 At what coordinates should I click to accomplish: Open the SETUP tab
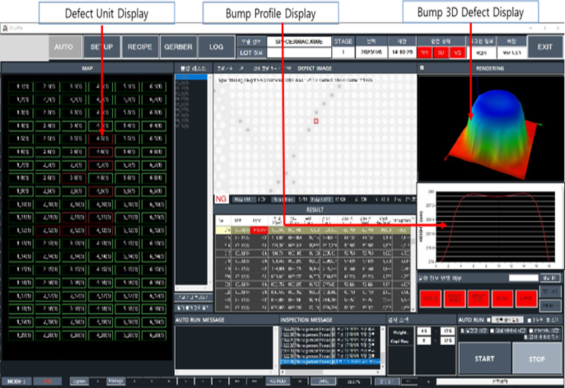pyautogui.click(x=102, y=47)
